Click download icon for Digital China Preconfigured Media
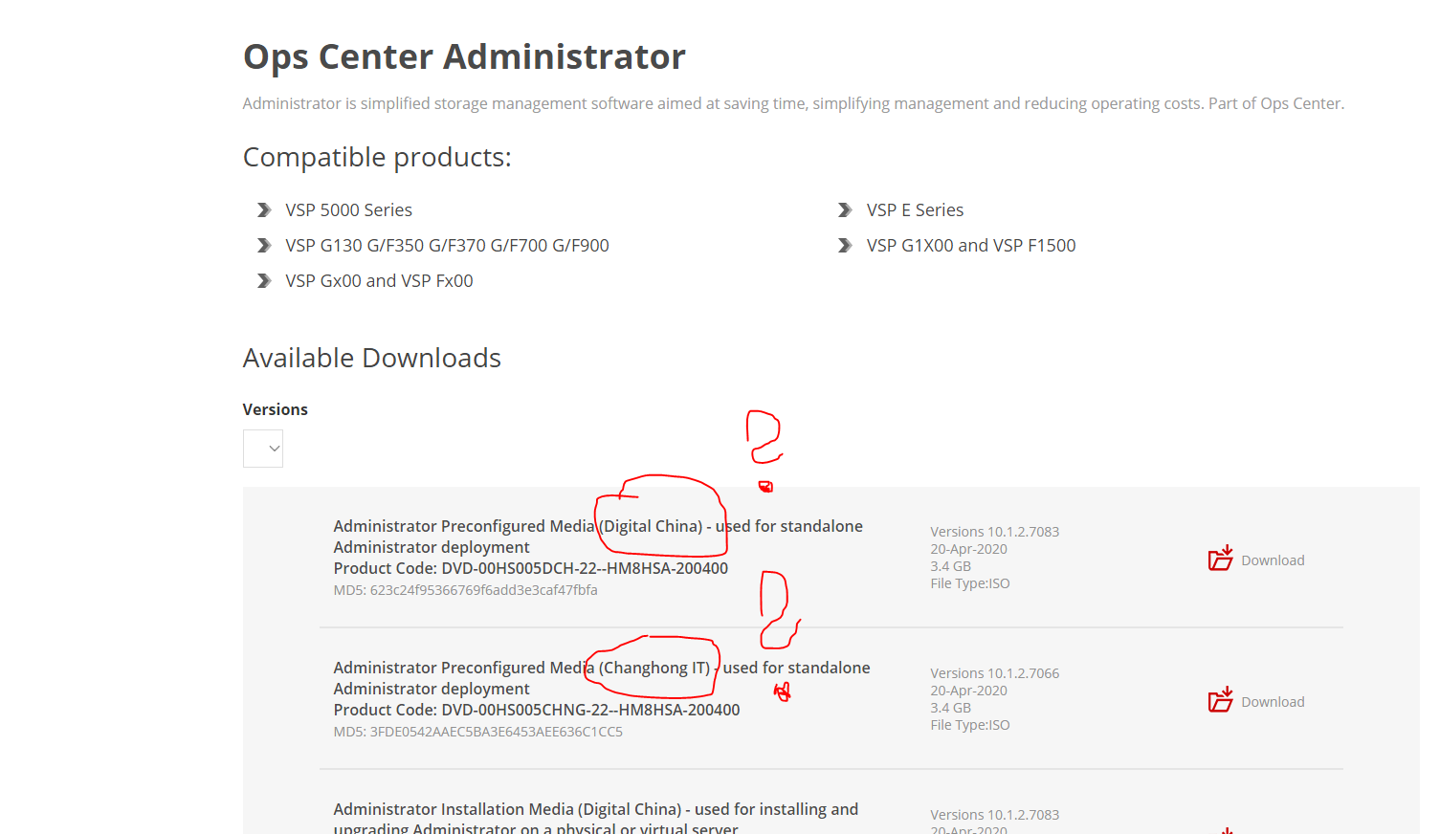The width and height of the screenshot is (1440, 834). tap(1220, 559)
